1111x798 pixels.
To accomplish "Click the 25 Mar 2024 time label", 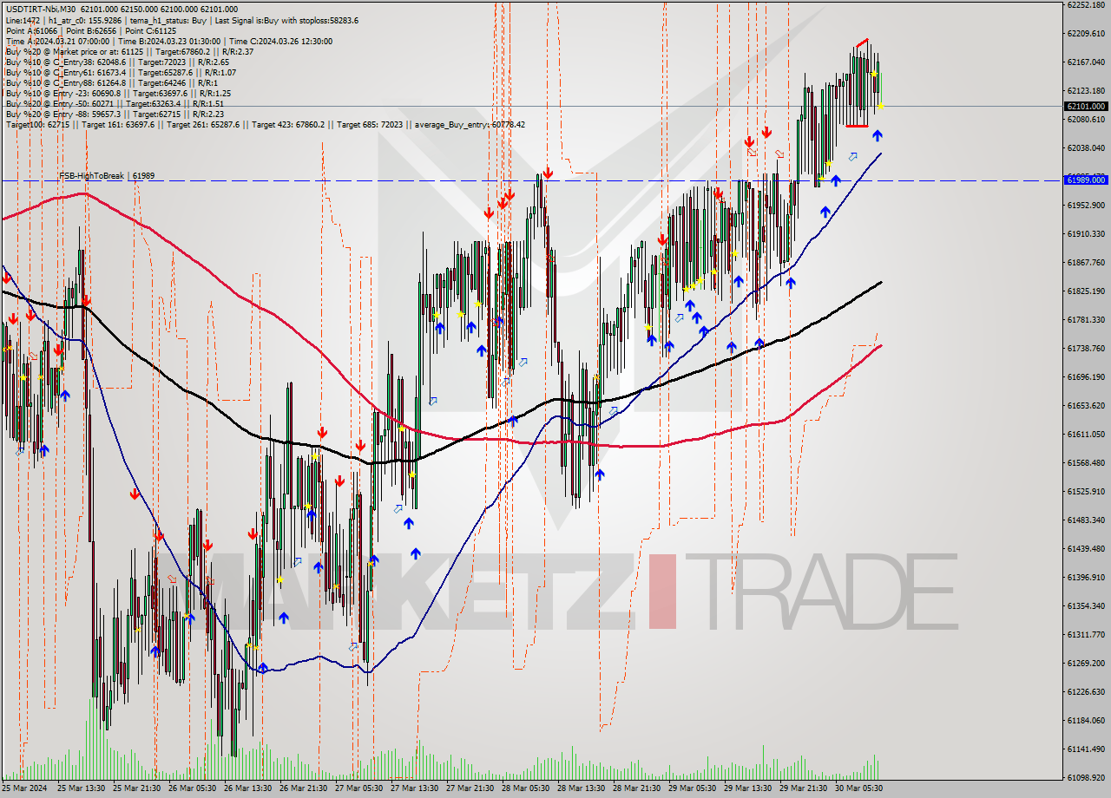I will click(25, 788).
